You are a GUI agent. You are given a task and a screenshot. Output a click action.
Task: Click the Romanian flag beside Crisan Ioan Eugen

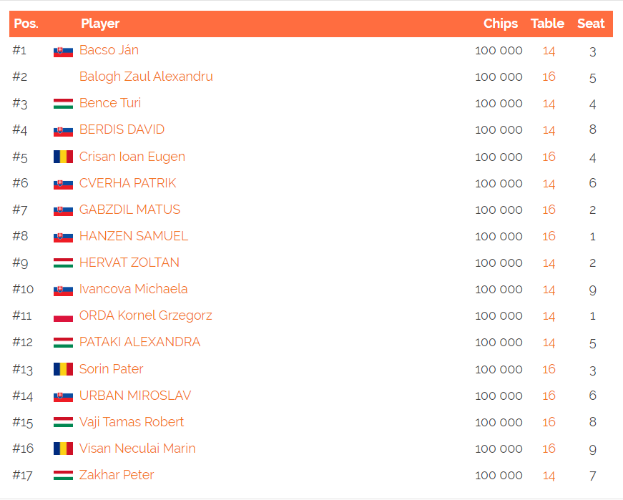click(x=63, y=157)
